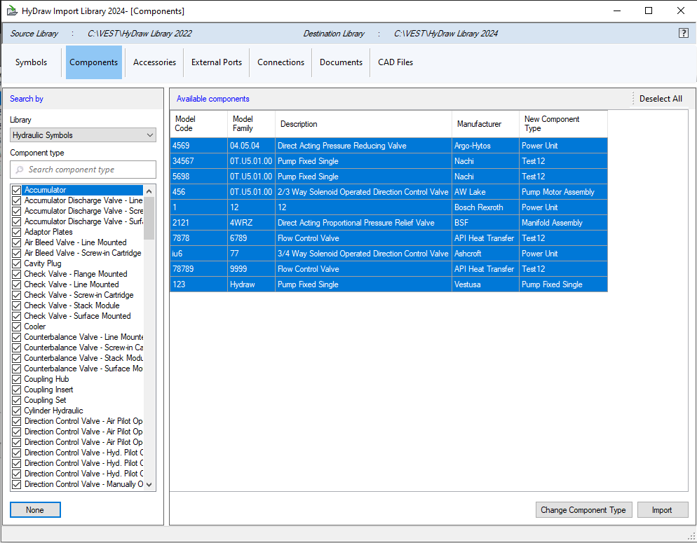Click the search magnifier in component type box
Screen dimensions: 697x543
point(20,170)
